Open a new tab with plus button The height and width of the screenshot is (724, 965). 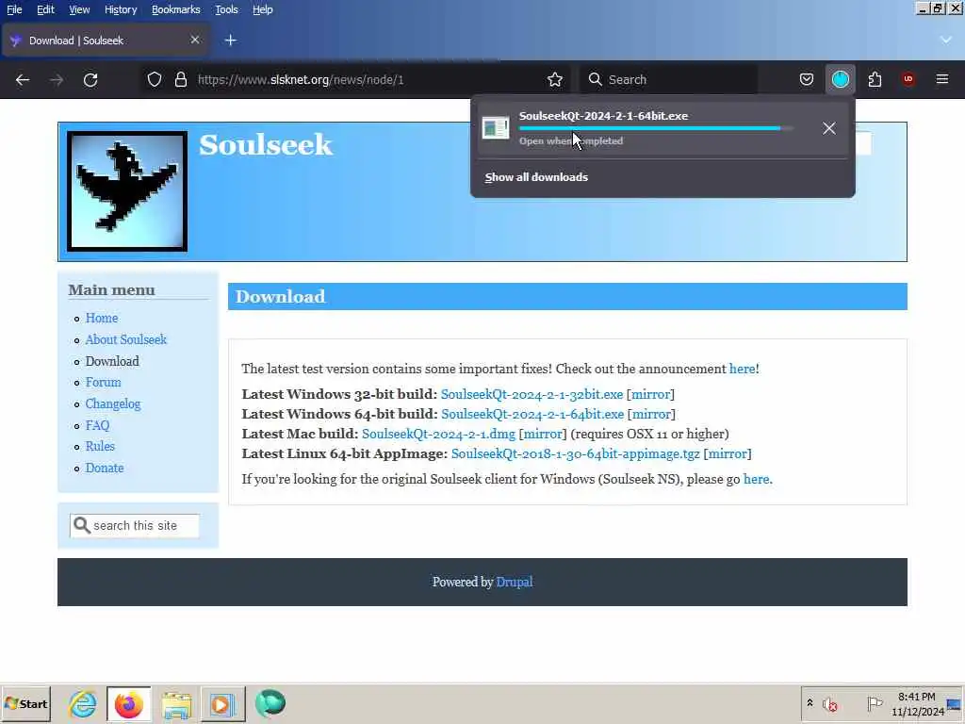coord(231,41)
